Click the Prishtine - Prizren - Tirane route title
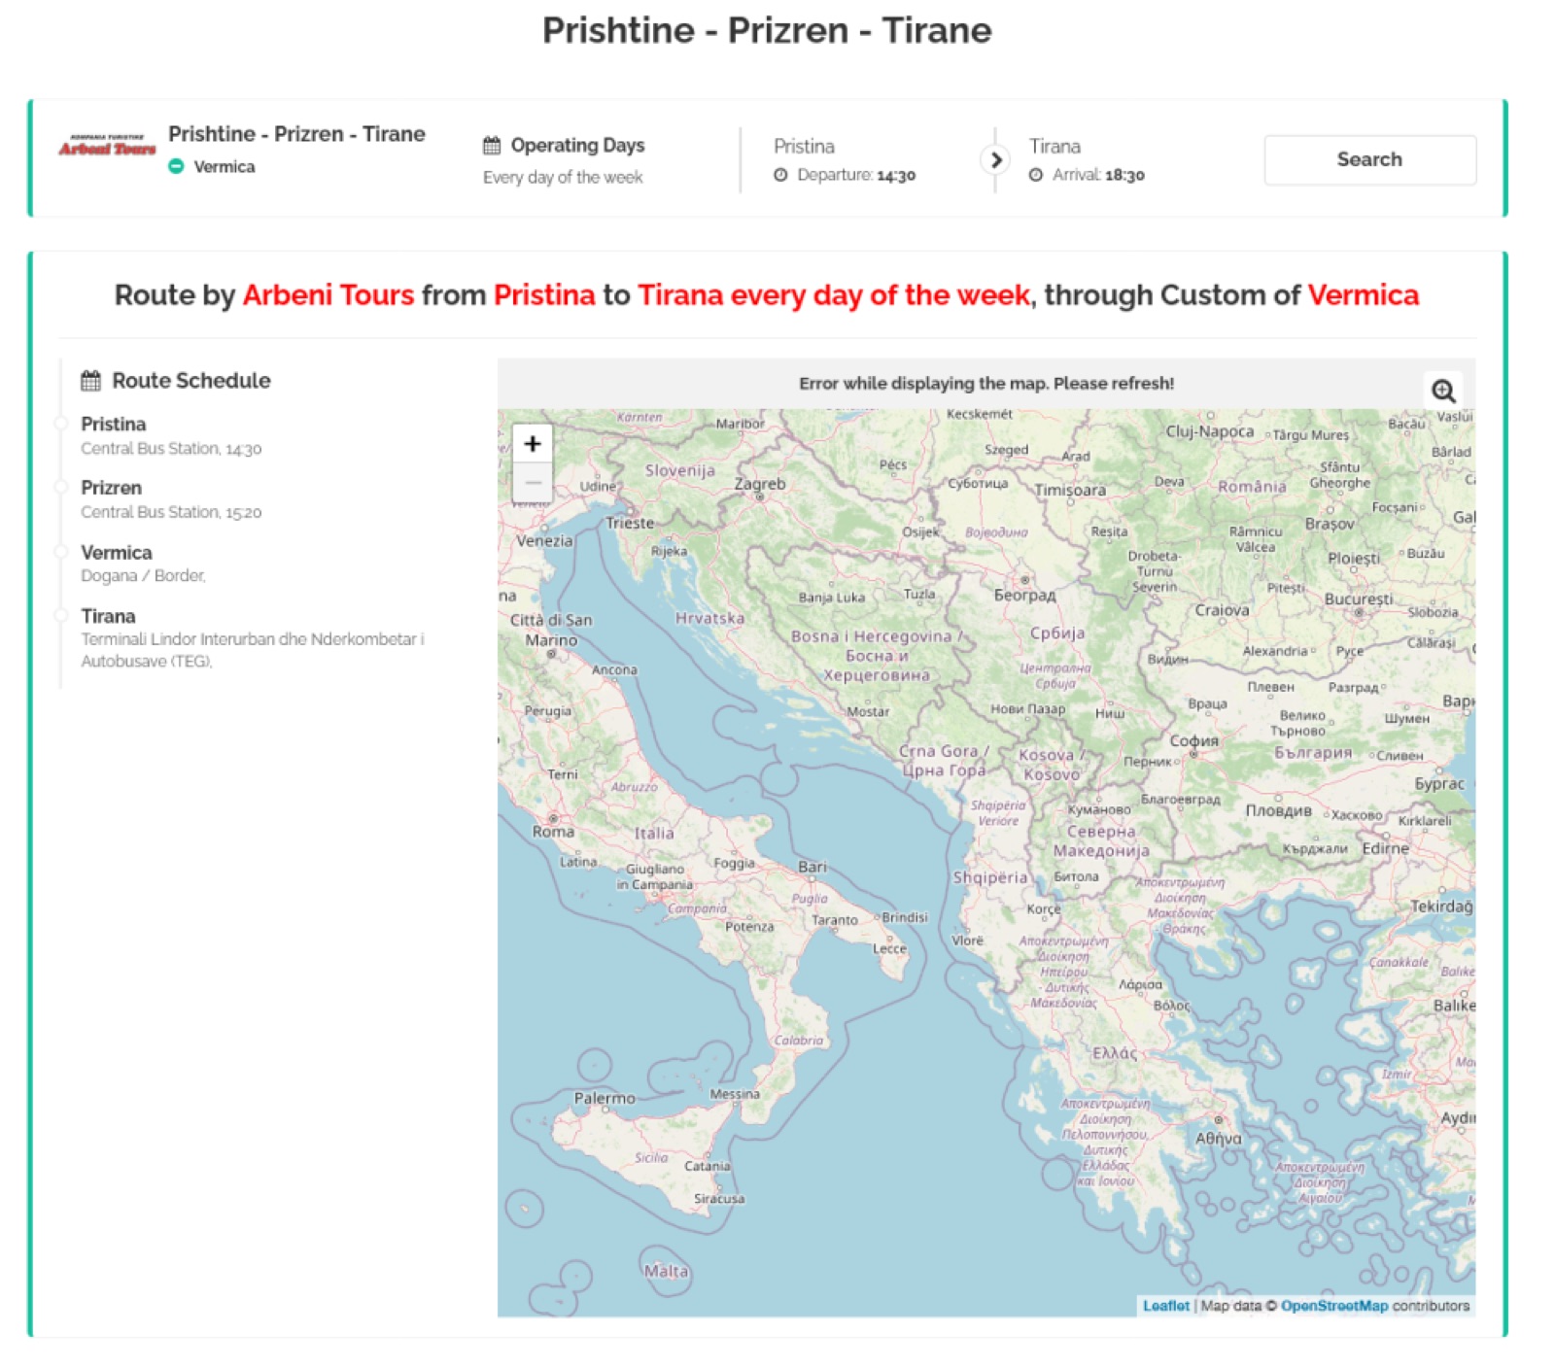 coord(296,134)
